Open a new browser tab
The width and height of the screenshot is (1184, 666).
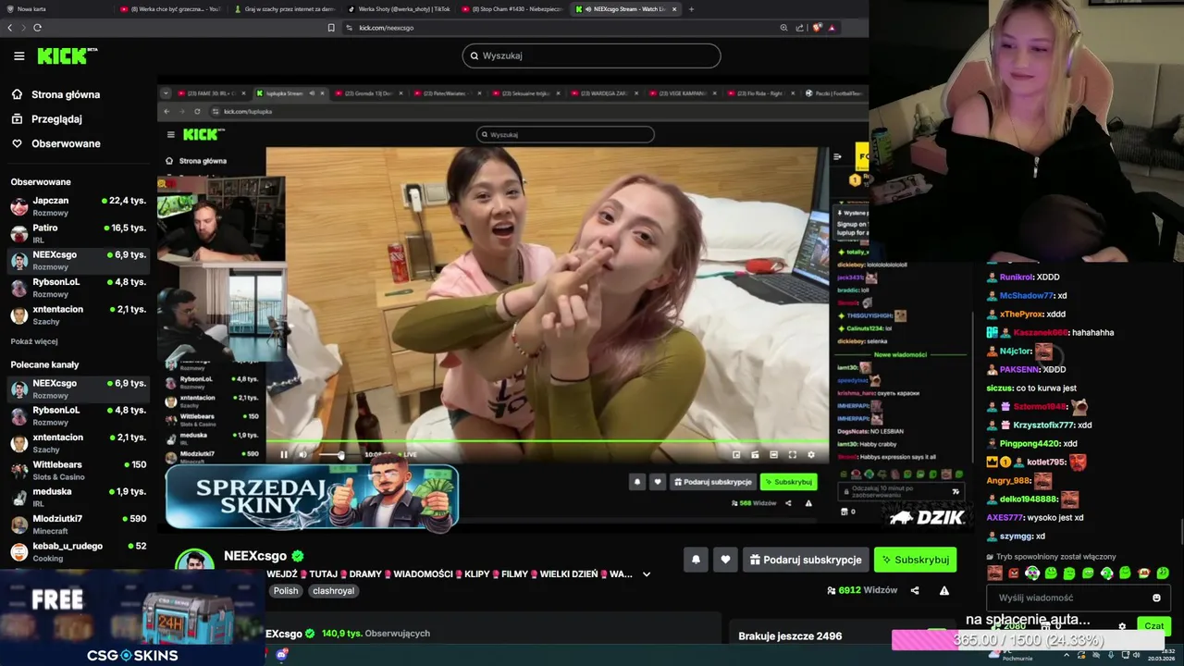click(x=691, y=9)
